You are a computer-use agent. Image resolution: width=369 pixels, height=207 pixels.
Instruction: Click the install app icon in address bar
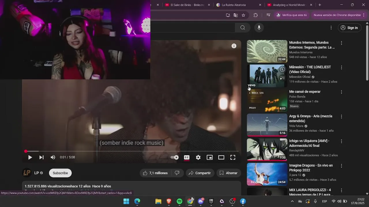coord(228,15)
